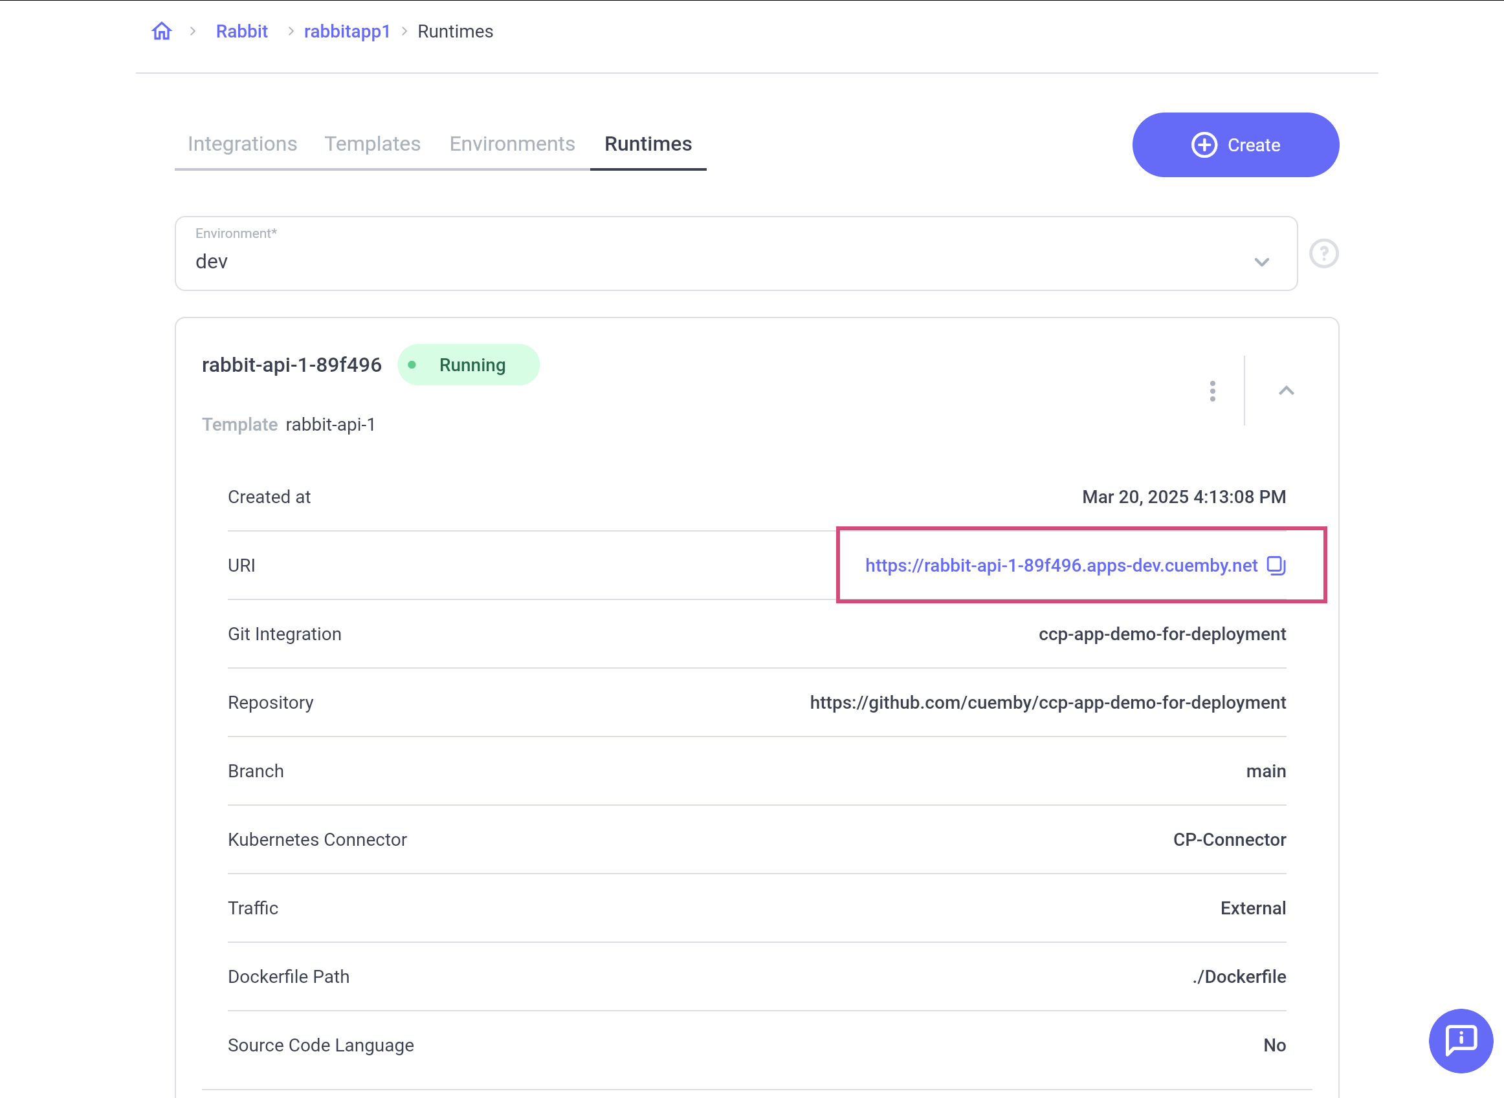Click the GitHub repository URL
Image resolution: width=1504 pixels, height=1098 pixels.
pos(1048,702)
